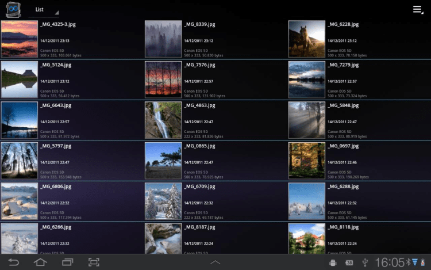This screenshot has width=431, height=270.
Task: Select the file name _MG_5124.jpg
Action: click(56, 65)
